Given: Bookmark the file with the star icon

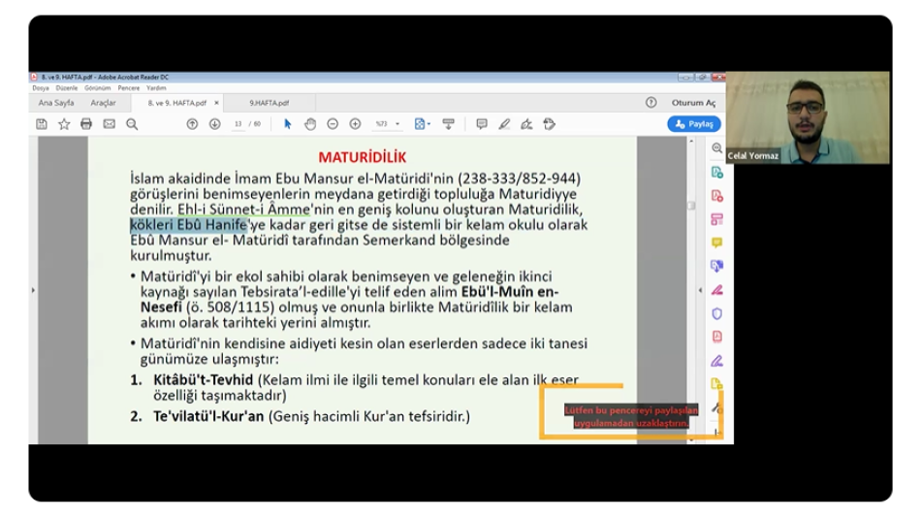Looking at the screenshot, I should click(64, 124).
